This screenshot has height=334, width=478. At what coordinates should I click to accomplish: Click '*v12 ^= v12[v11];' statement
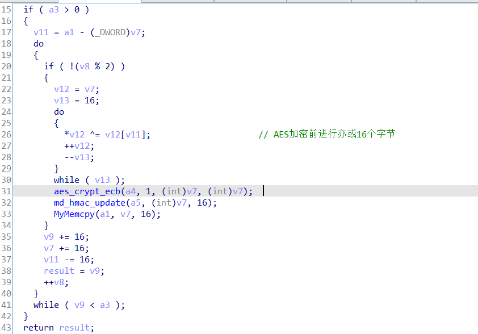107,135
